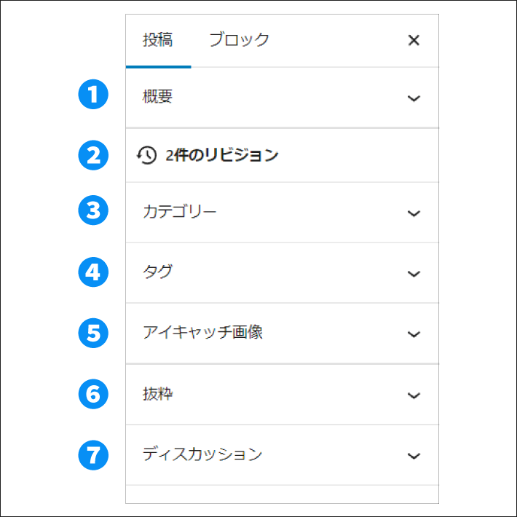Image resolution: width=517 pixels, height=517 pixels.
Task: Click the アイキャッチ画像 section label
Action: [x=202, y=333]
